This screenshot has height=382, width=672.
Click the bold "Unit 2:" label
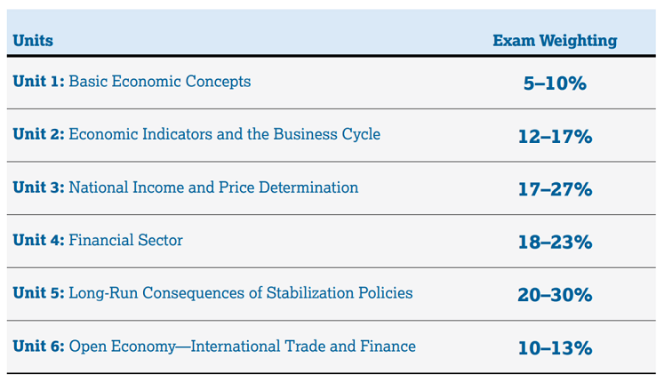pos(38,134)
